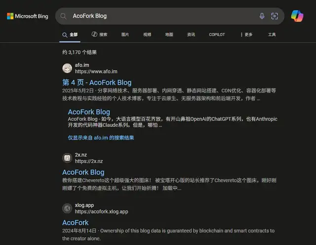Click the afo.im site favicon
The width and height of the screenshot is (316, 245).
pos(67,68)
